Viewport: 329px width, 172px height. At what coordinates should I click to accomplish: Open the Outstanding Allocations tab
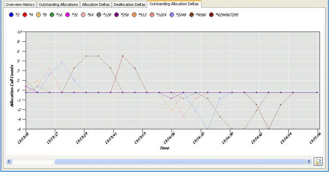pos(58,5)
